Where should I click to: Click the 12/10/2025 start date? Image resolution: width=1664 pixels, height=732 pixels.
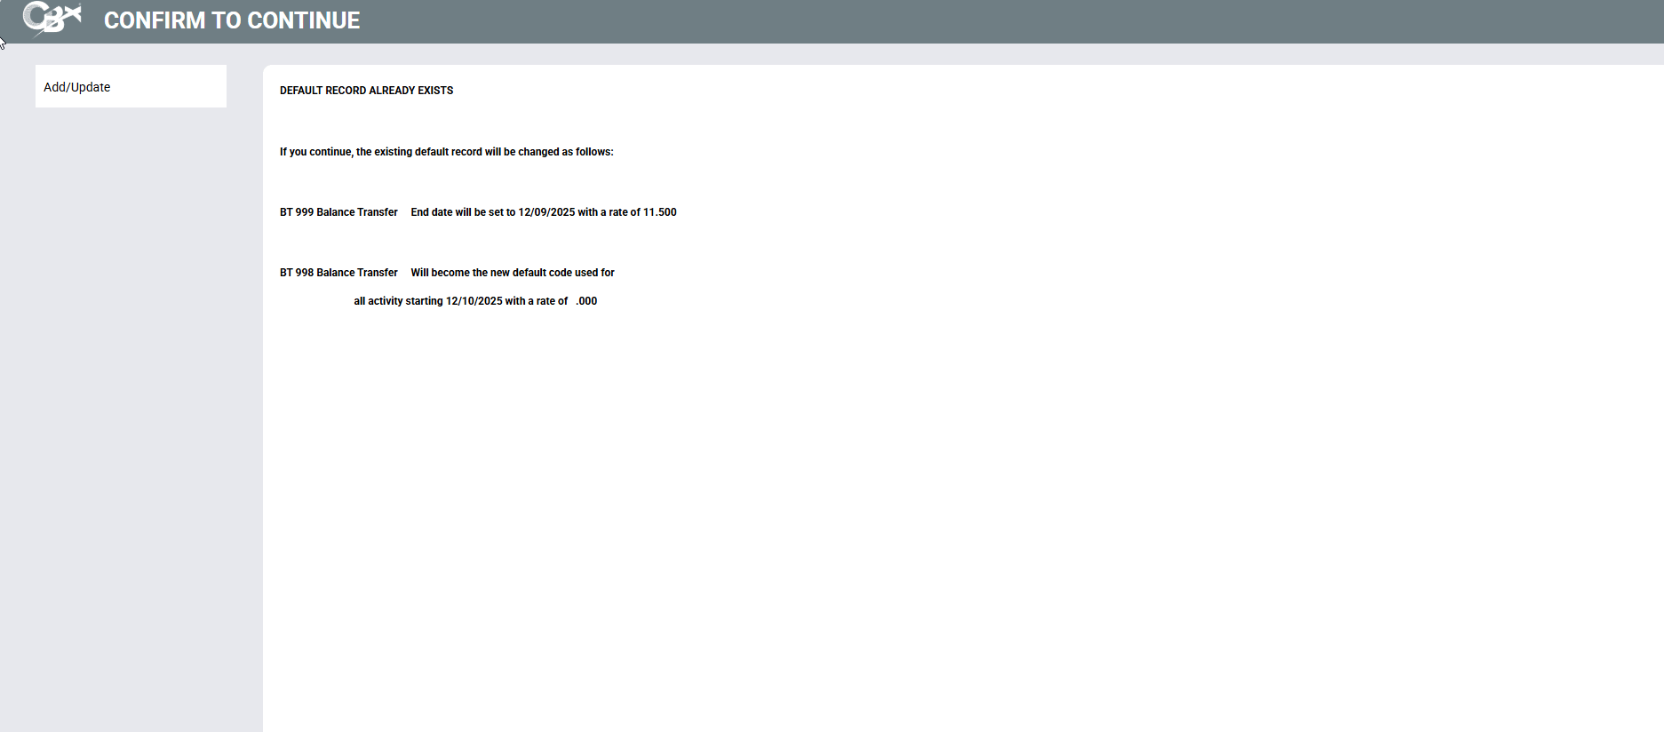pos(474,301)
